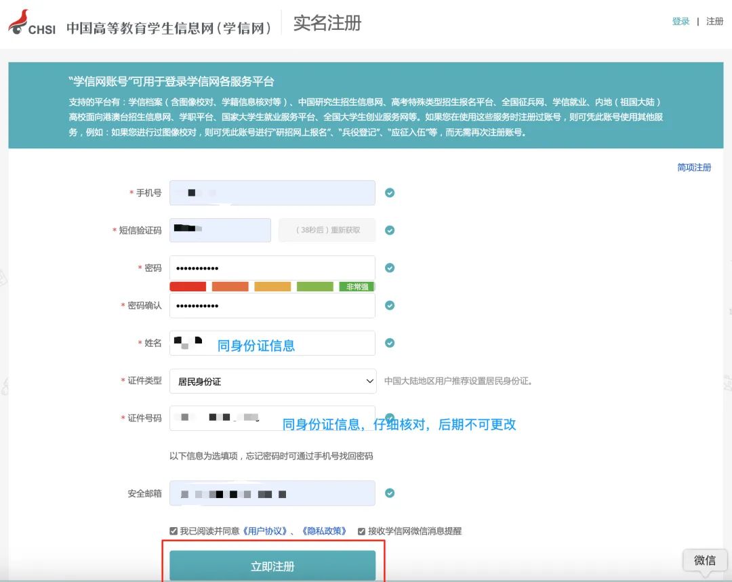Click the red password strength segment
The height and width of the screenshot is (582, 732).
pyautogui.click(x=188, y=287)
